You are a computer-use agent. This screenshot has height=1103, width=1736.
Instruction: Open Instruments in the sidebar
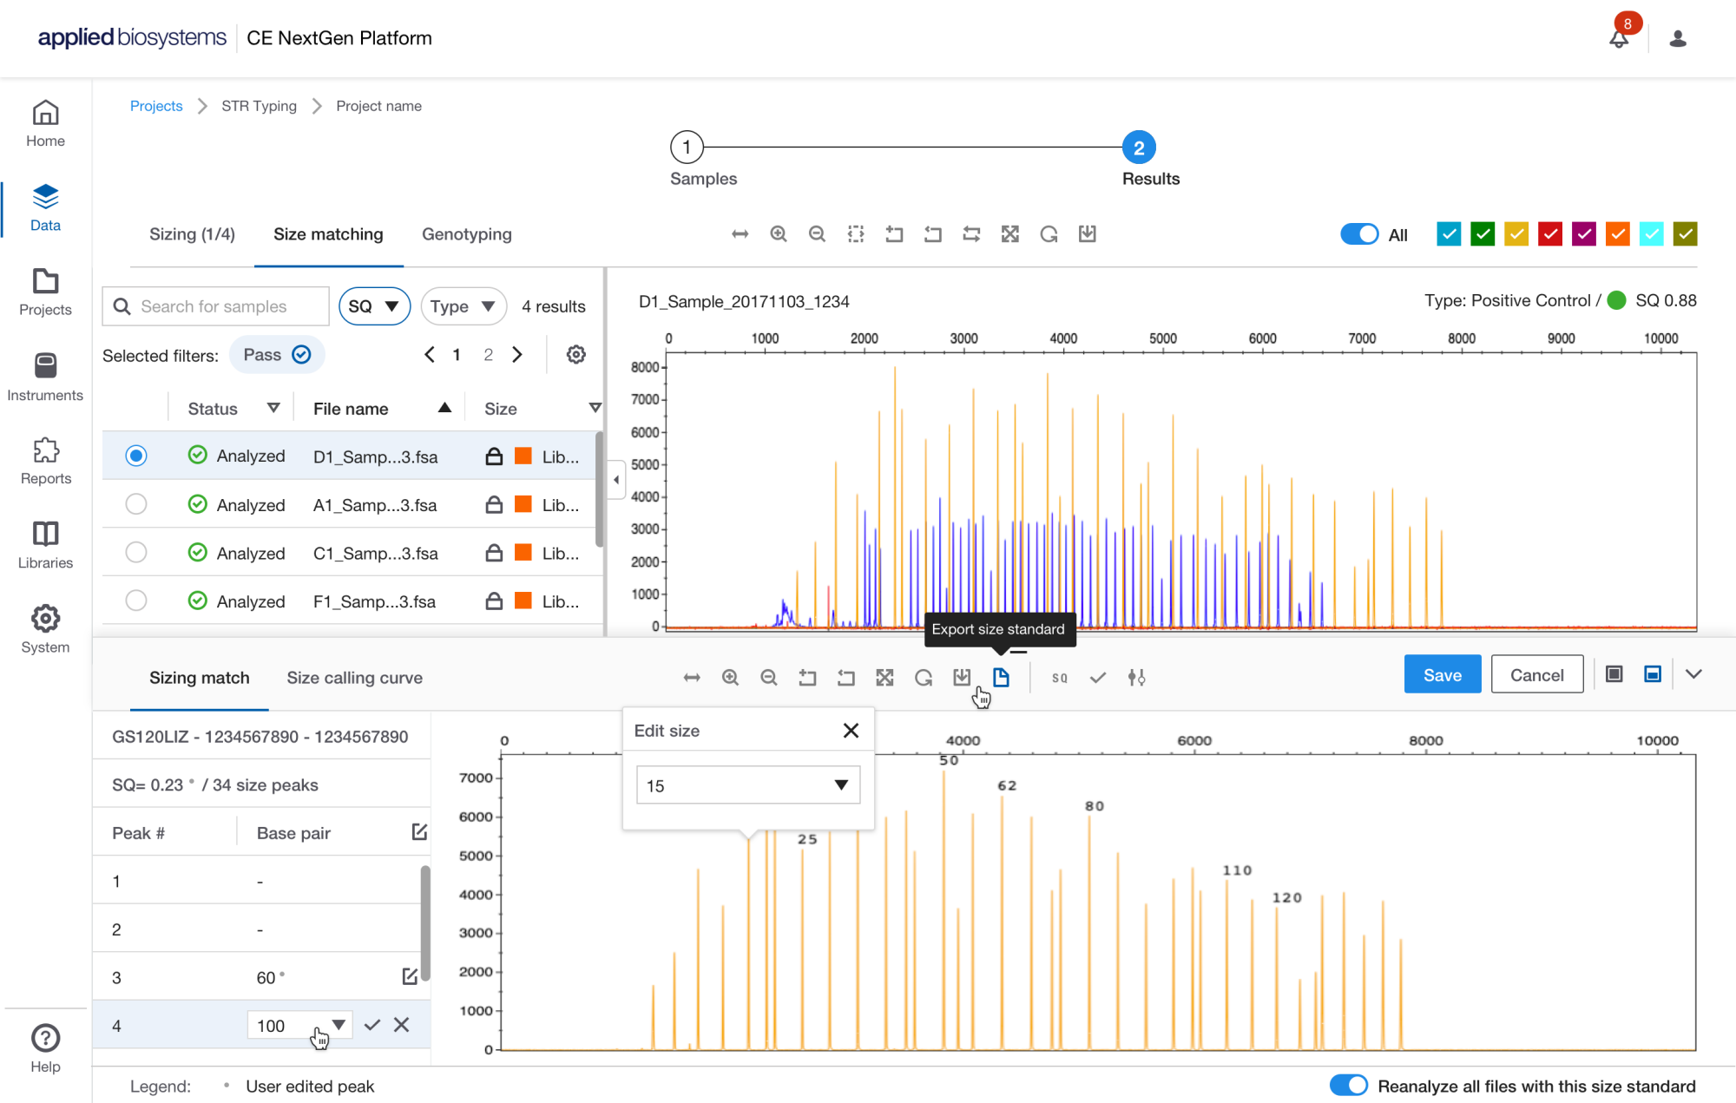(x=45, y=378)
